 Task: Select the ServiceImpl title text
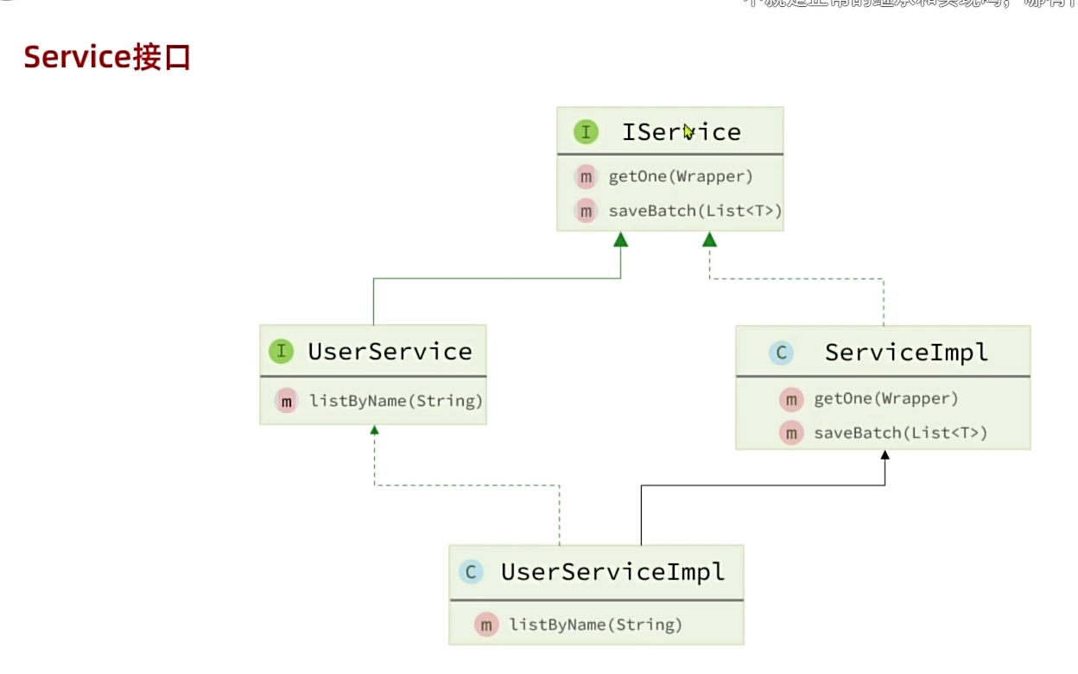coord(907,353)
